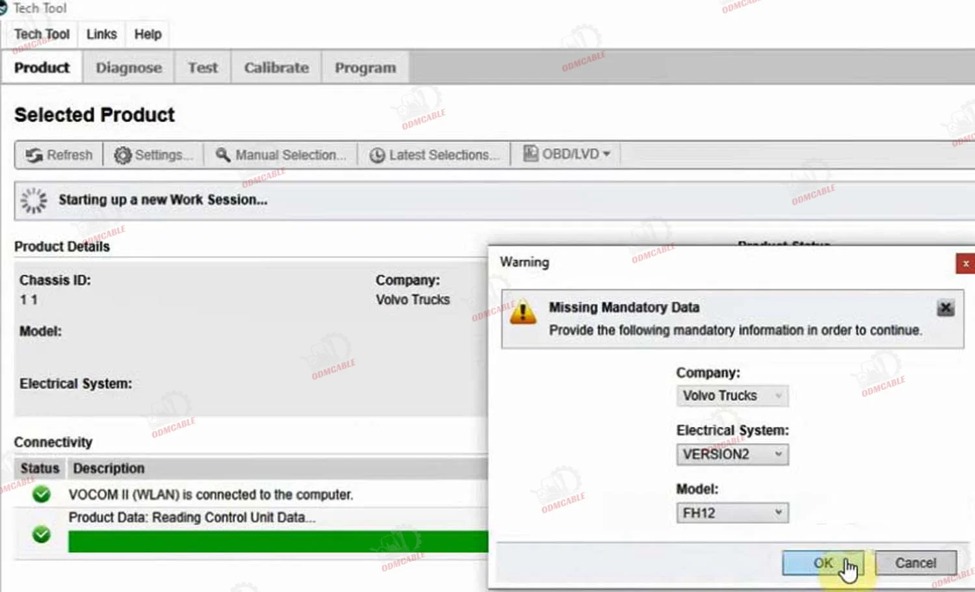Switch to the Calibrate tab
The image size is (975, 592).
pyautogui.click(x=276, y=68)
